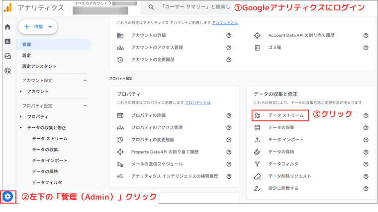This screenshot has width=378, height=212.
Task: Click the データ削除リクエスト eraser icon
Action: tap(257, 176)
